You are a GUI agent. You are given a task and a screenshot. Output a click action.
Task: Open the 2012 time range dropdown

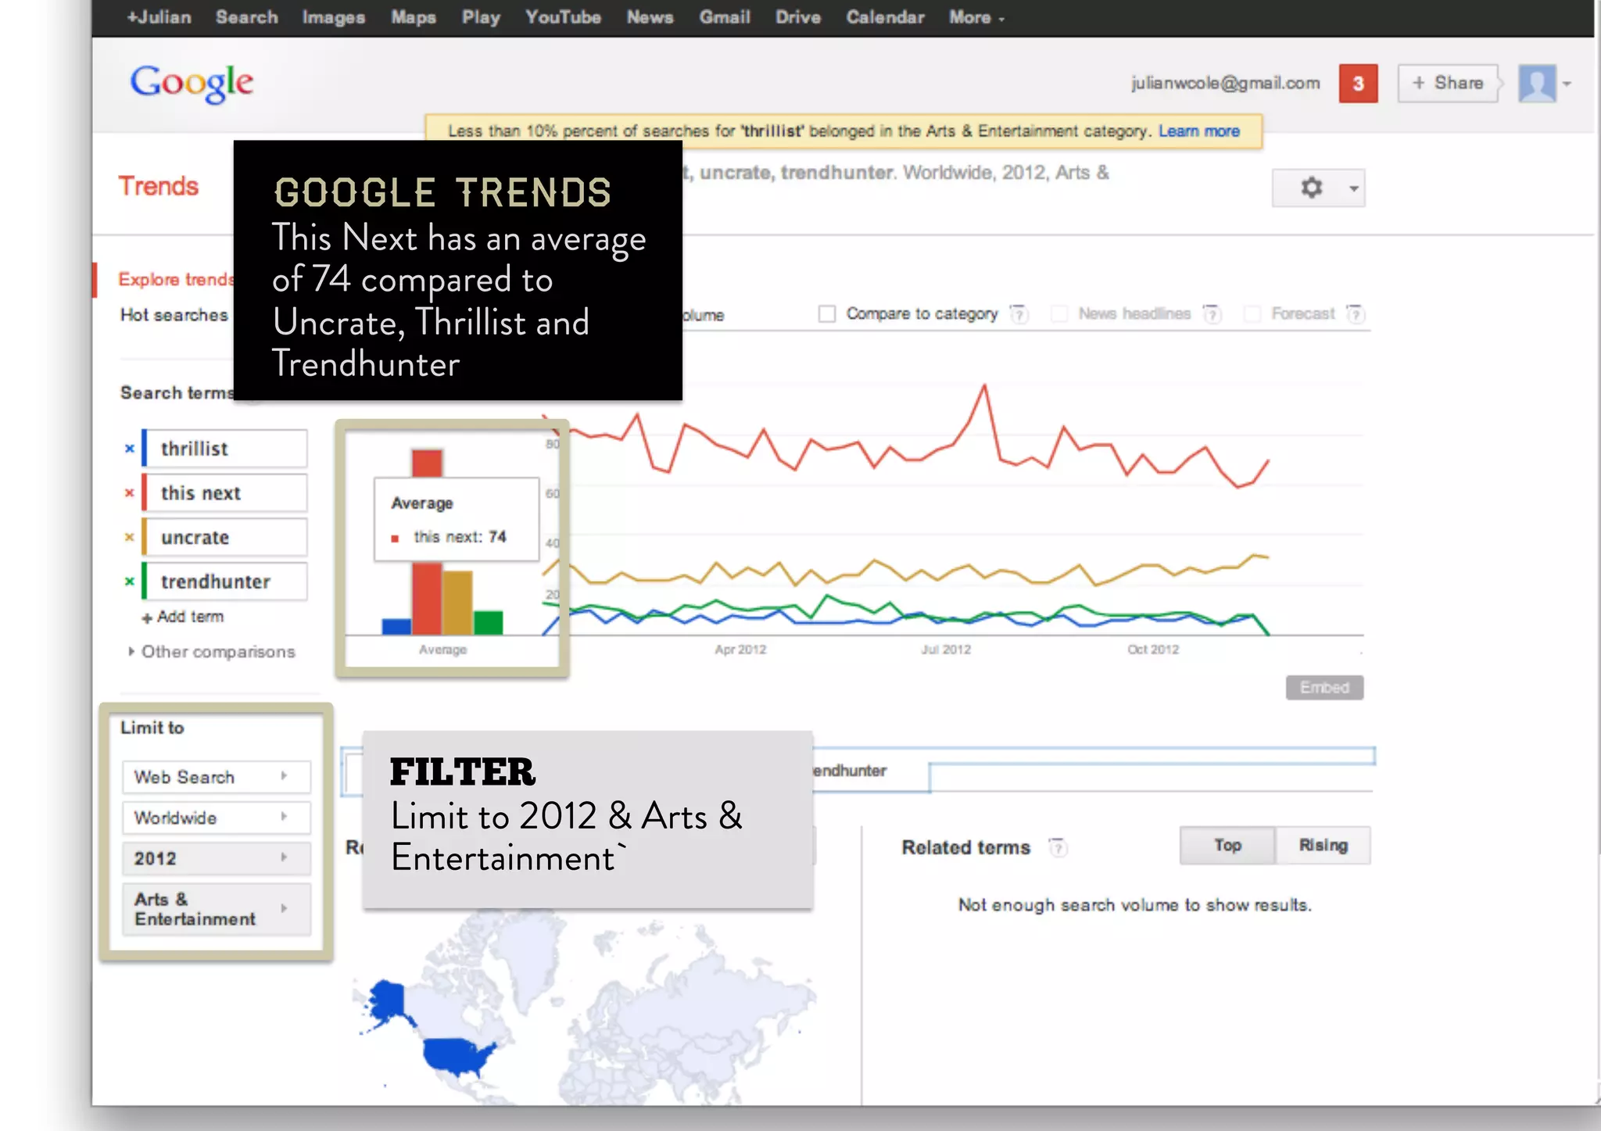[216, 858]
